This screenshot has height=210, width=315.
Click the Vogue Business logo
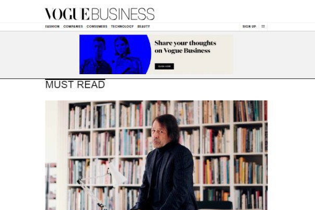pos(99,14)
